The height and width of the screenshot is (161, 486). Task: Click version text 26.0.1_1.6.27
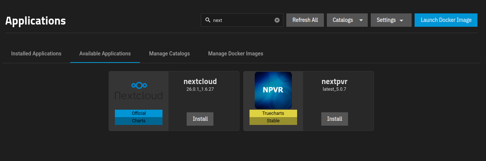200,89
